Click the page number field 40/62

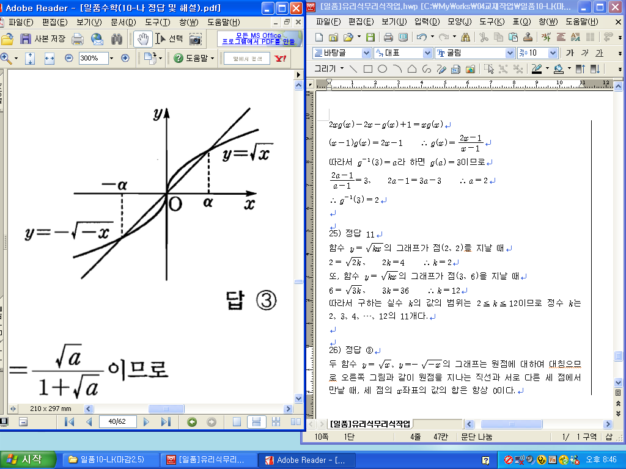(117, 421)
